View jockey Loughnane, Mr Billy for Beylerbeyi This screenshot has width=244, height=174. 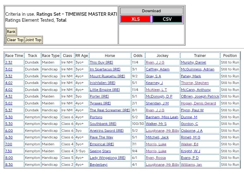pyautogui.click(x=162, y=165)
